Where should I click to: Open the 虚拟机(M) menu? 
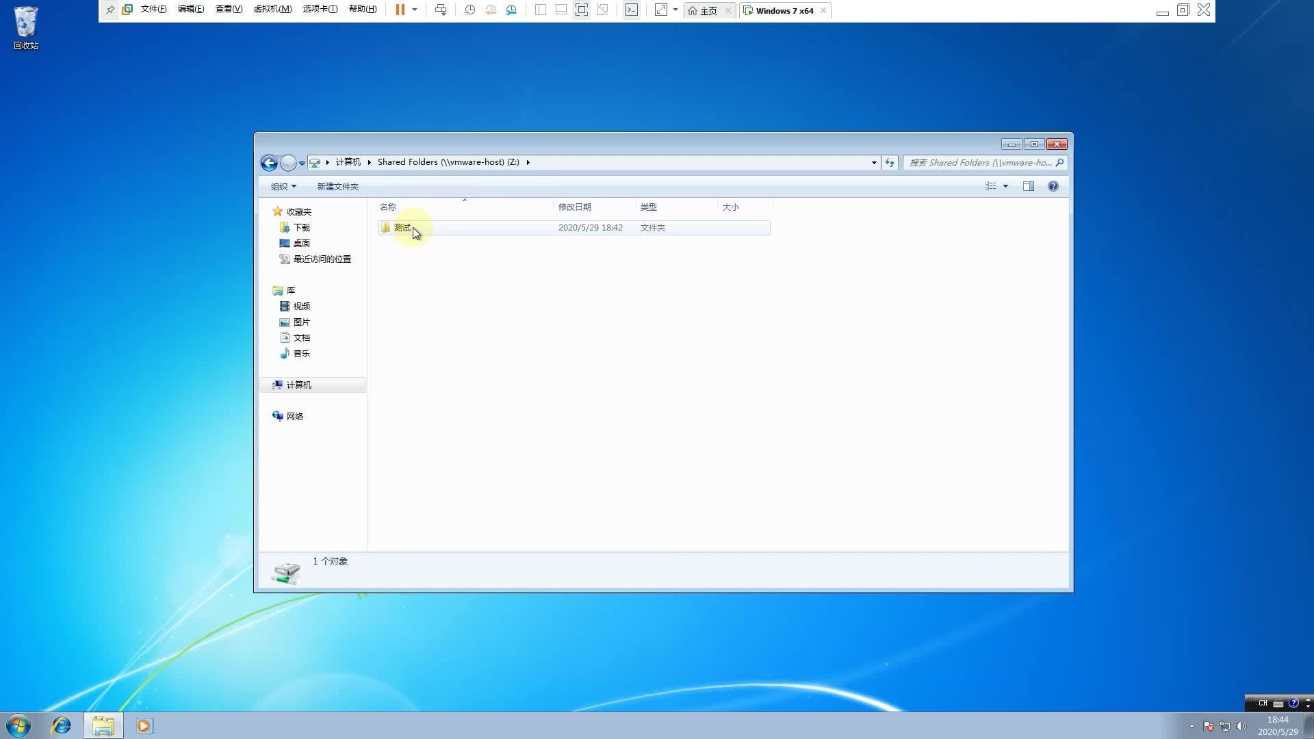(x=272, y=10)
